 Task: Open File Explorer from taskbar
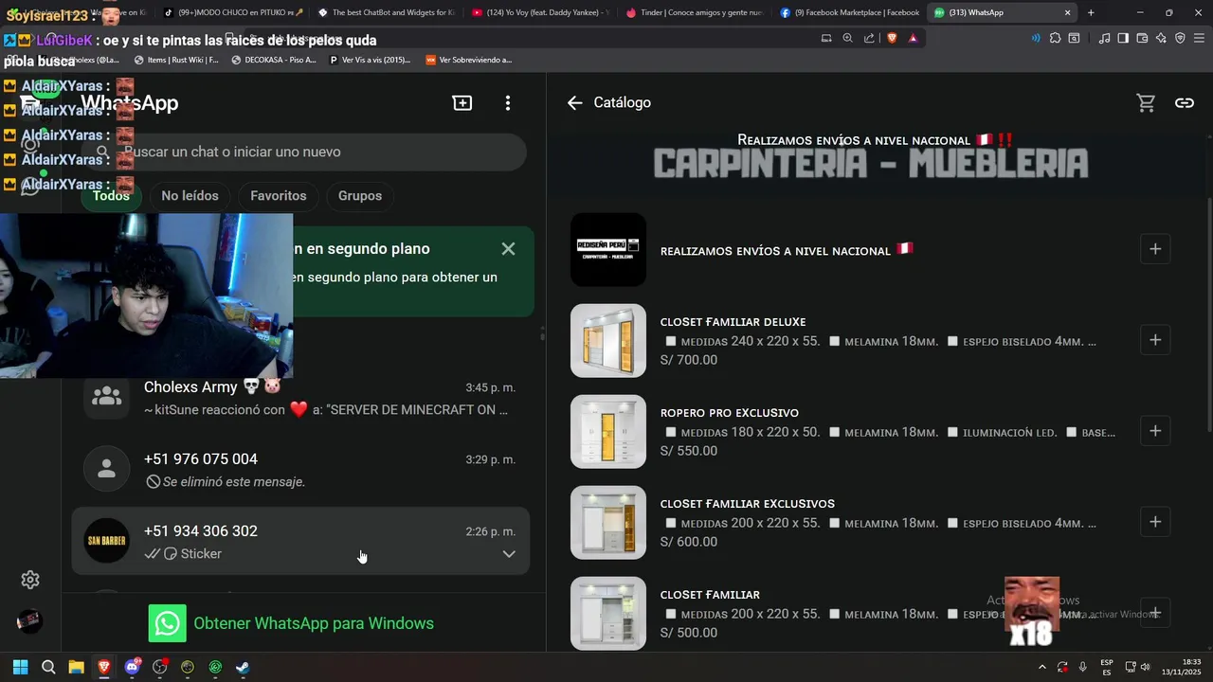pos(76,667)
